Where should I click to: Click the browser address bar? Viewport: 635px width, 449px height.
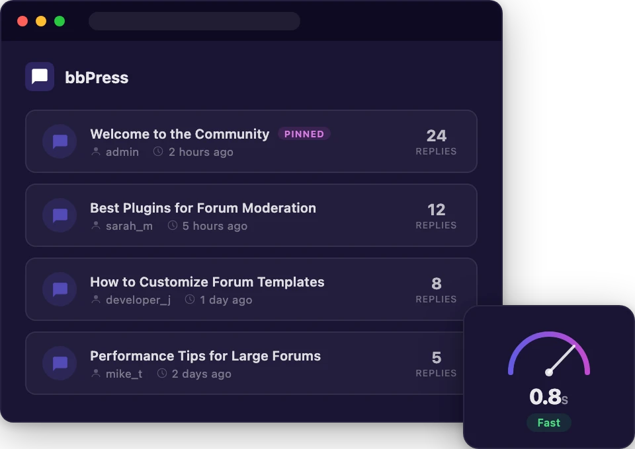(194, 20)
